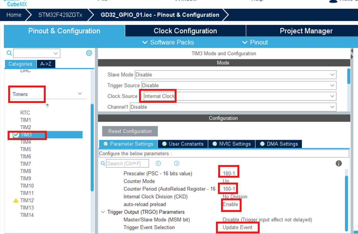Select TIM3 in the Timers list
The height and width of the screenshot is (234, 358).
pyautogui.click(x=26, y=135)
